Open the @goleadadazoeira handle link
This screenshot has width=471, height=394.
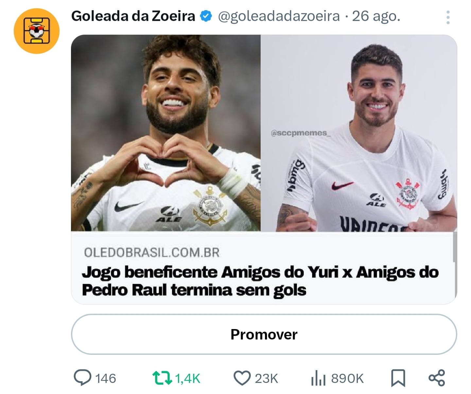click(279, 16)
